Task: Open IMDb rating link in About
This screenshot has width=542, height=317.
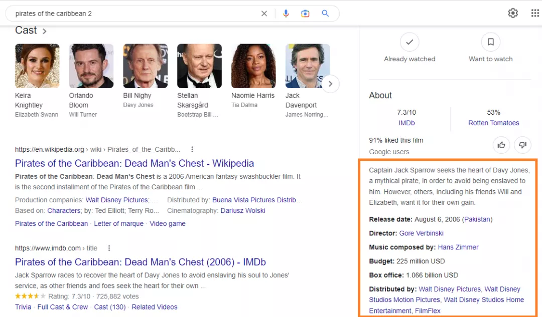Action: click(x=406, y=123)
